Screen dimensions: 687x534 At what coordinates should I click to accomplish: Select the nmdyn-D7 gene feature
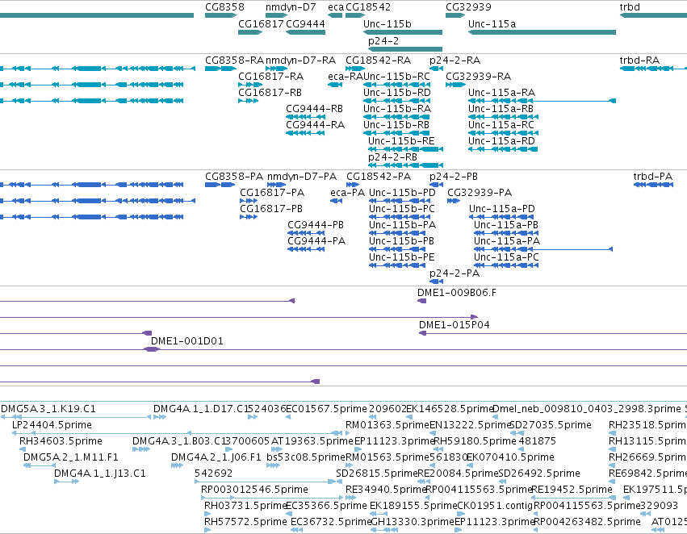tap(276, 15)
